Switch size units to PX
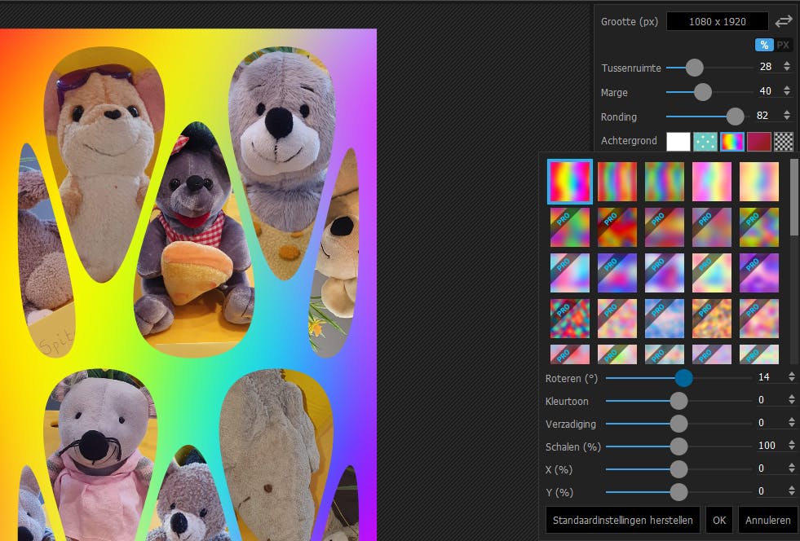Screen dimensions: 800x541 [x=783, y=45]
